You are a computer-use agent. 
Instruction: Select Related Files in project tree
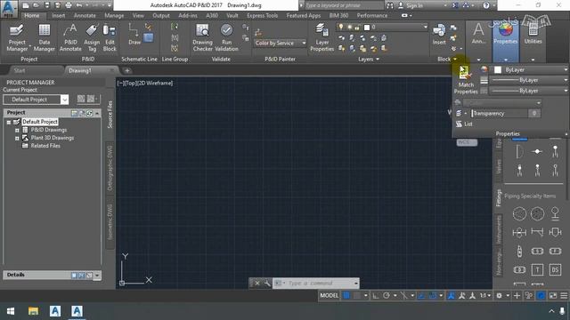pyautogui.click(x=45, y=146)
